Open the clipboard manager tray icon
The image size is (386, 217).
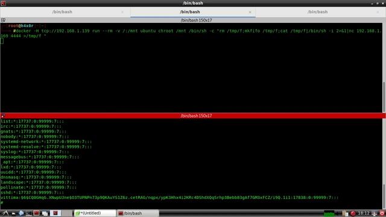pyautogui.click(x=345, y=213)
